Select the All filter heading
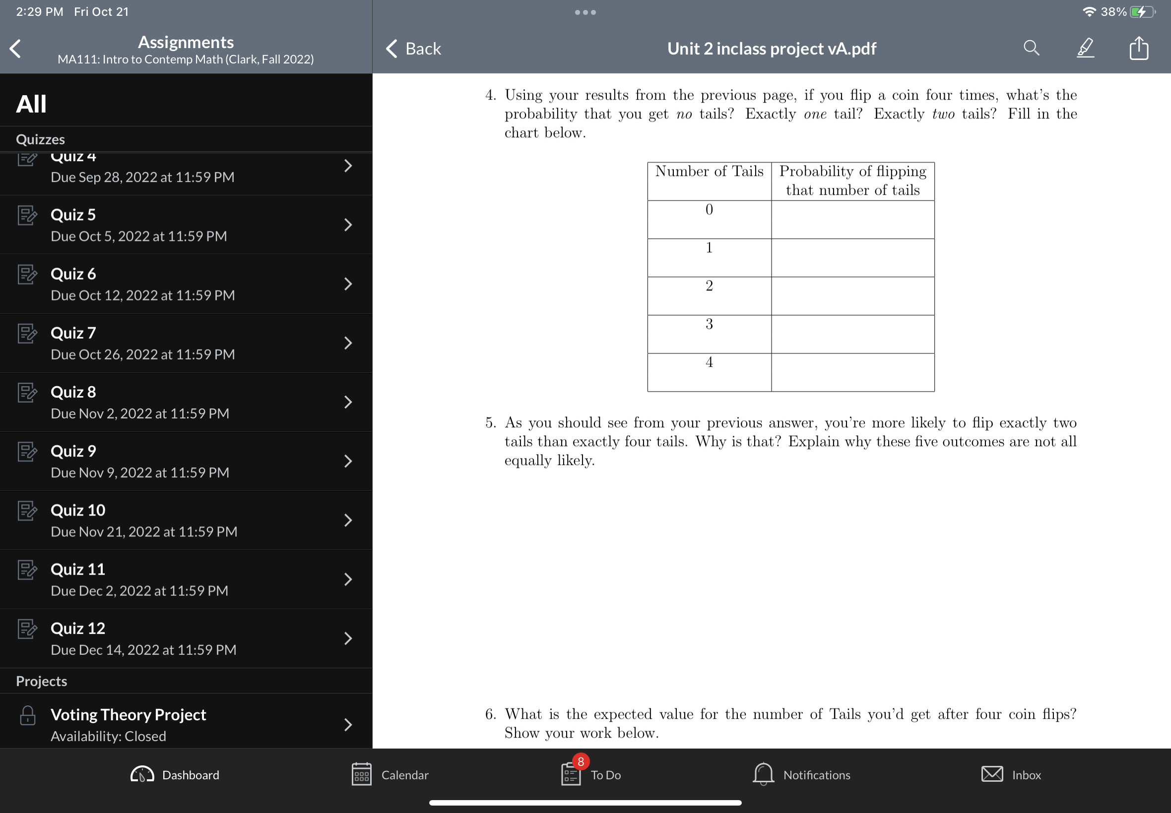The height and width of the screenshot is (813, 1171). (31, 103)
